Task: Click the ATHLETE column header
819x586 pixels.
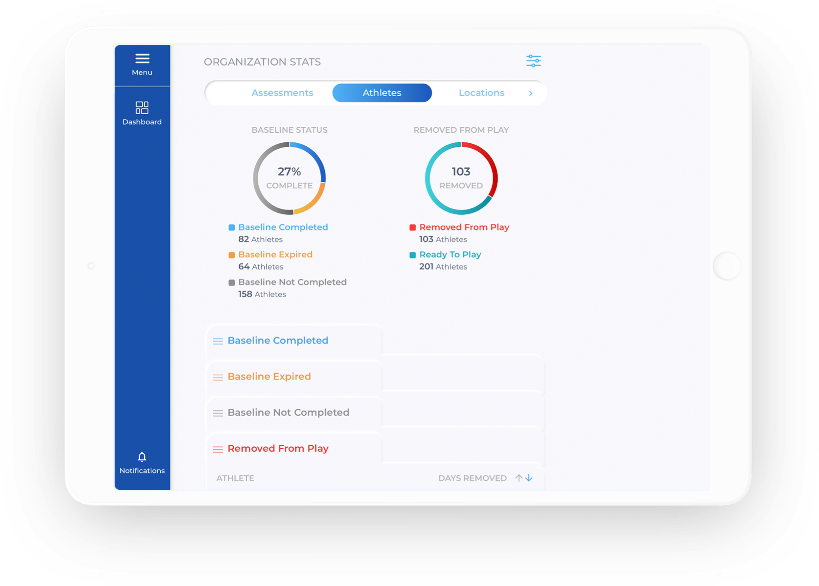Action: [235, 478]
